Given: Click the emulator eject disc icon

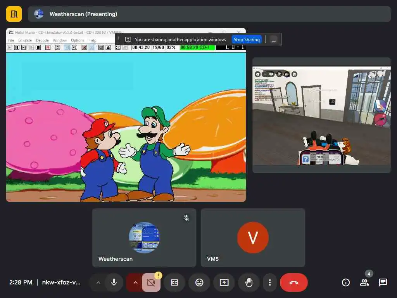Looking at the screenshot, I should (x=108, y=47).
